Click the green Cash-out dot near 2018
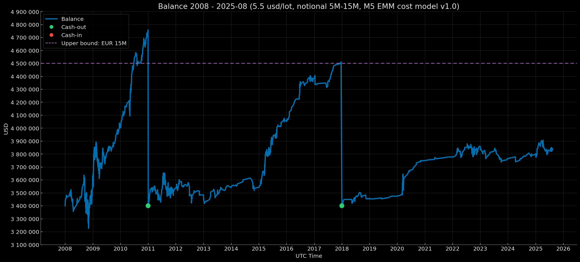This screenshot has width=580, height=262. click(x=342, y=206)
